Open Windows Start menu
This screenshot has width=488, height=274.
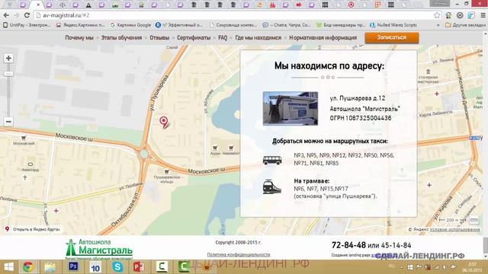(x=8, y=267)
